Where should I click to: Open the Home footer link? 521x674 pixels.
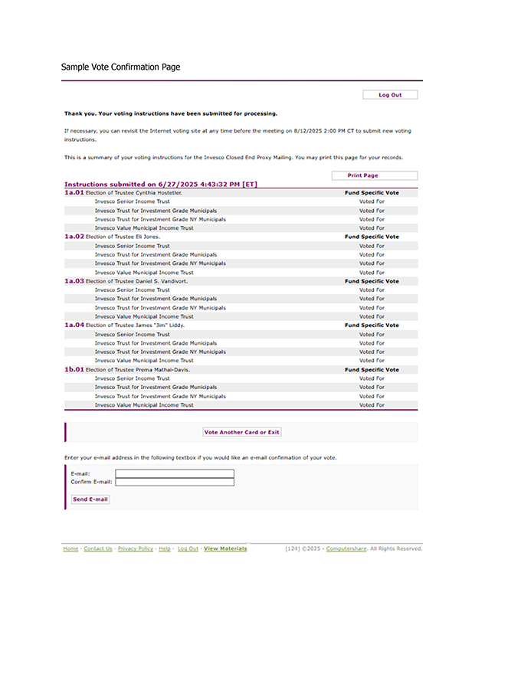(70, 548)
